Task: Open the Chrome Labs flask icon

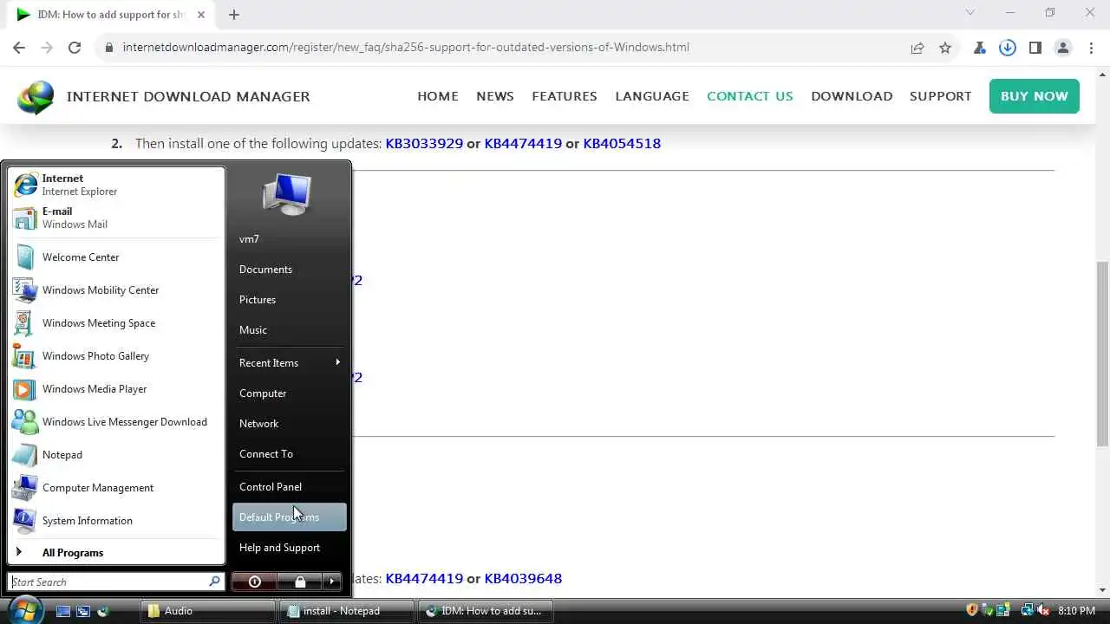Action: coord(980,48)
